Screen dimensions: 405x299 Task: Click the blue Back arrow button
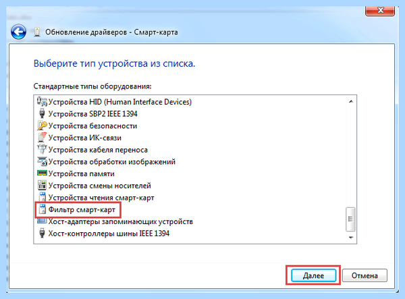[x=18, y=32]
